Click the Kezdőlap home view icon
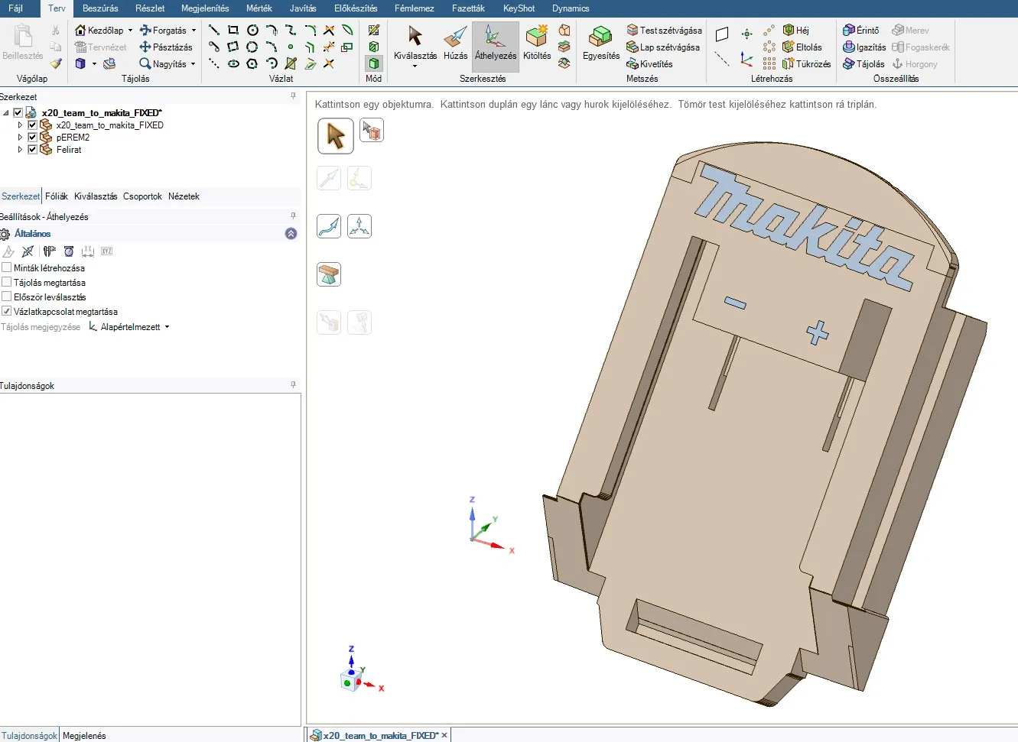 [x=80, y=31]
